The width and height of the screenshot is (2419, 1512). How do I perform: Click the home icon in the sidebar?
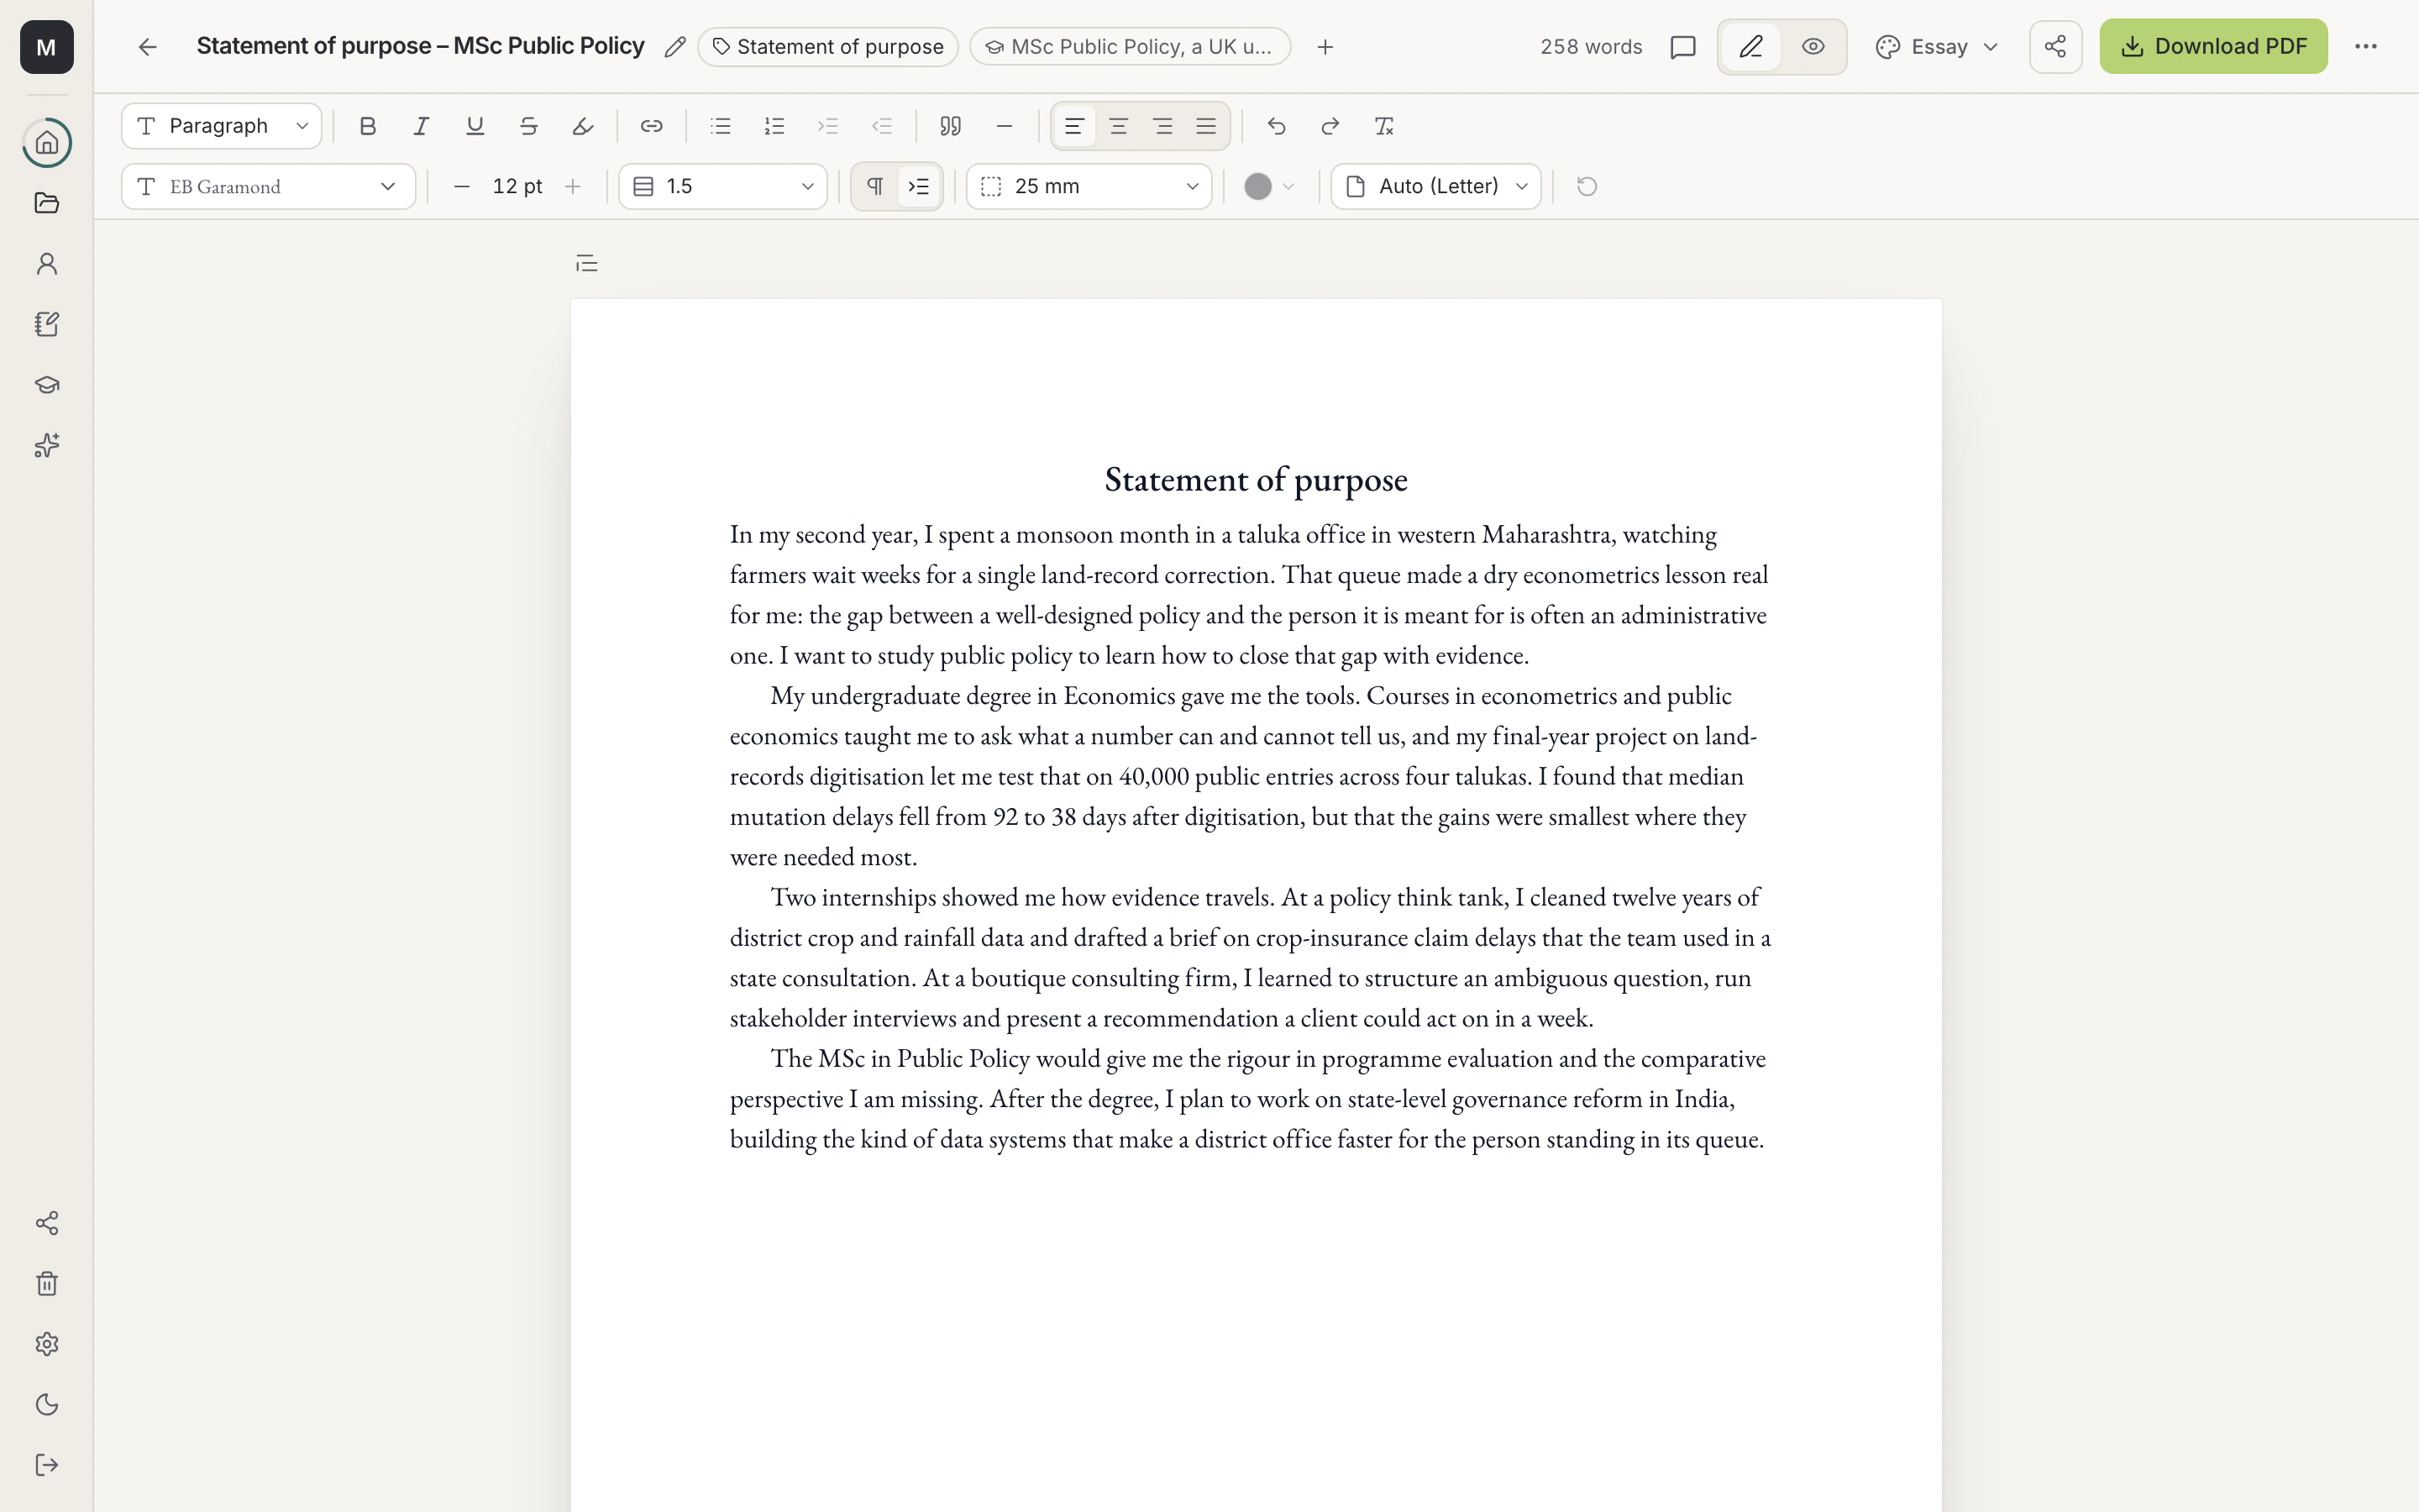47,143
